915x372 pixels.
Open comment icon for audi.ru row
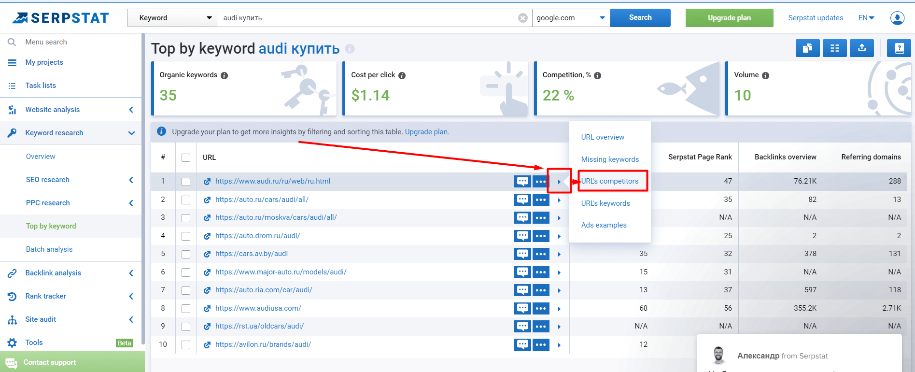tap(522, 182)
